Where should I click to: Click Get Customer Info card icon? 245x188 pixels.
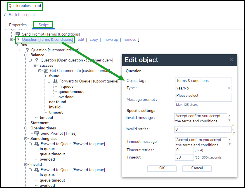46,71
